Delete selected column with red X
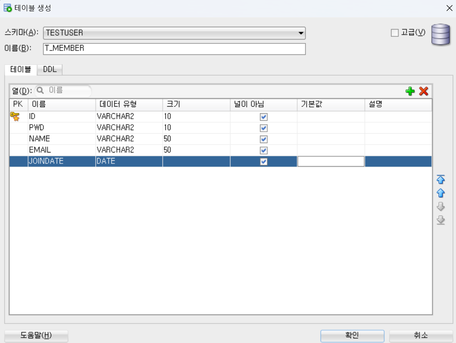Image resolution: width=456 pixels, height=343 pixels. (x=424, y=91)
